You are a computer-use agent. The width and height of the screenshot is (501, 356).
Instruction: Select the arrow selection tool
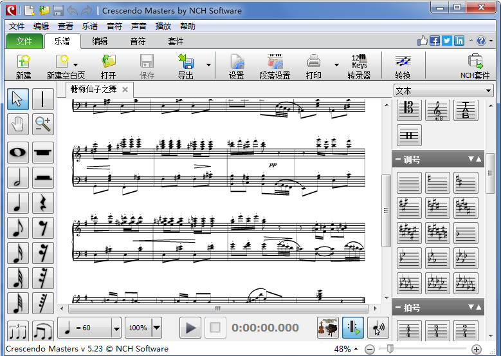[18, 99]
